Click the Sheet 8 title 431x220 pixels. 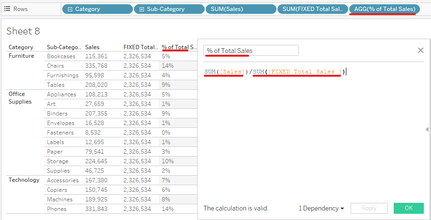[23, 31]
